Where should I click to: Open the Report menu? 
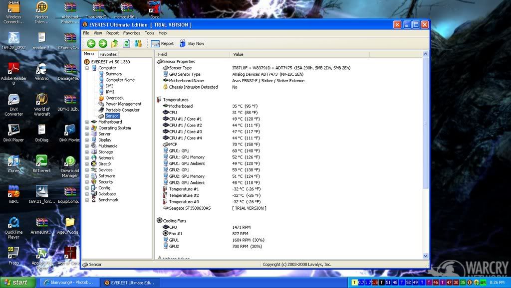[x=112, y=33]
